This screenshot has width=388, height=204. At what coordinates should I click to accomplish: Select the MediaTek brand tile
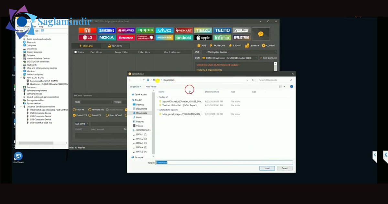pos(164,38)
